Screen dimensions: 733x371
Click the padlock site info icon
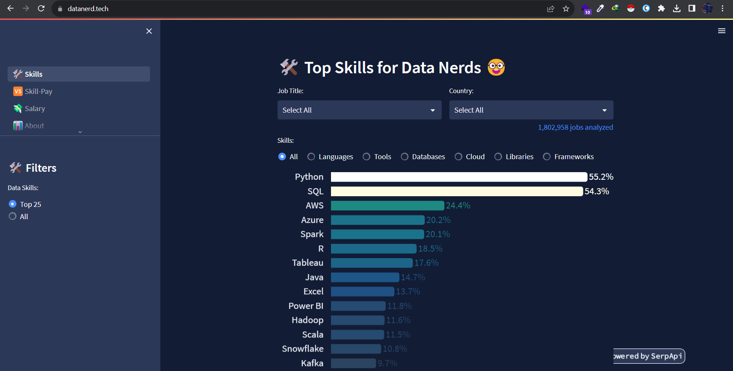click(x=60, y=8)
